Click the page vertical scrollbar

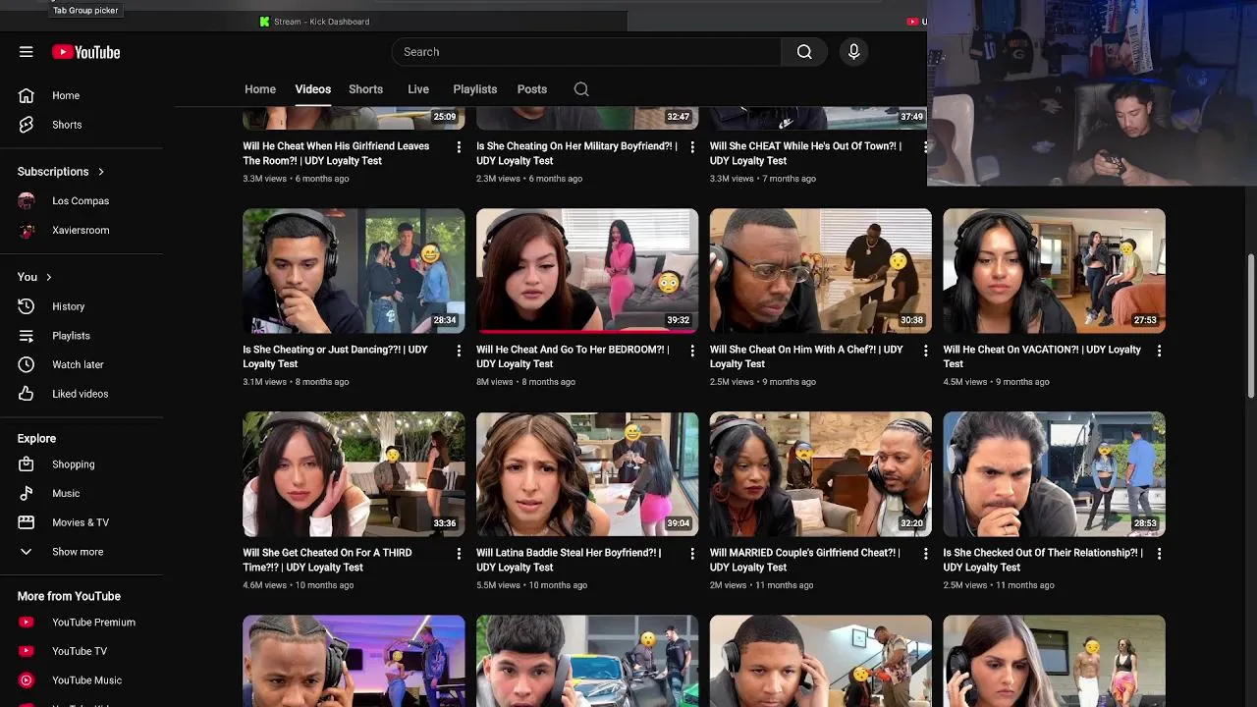click(1251, 326)
